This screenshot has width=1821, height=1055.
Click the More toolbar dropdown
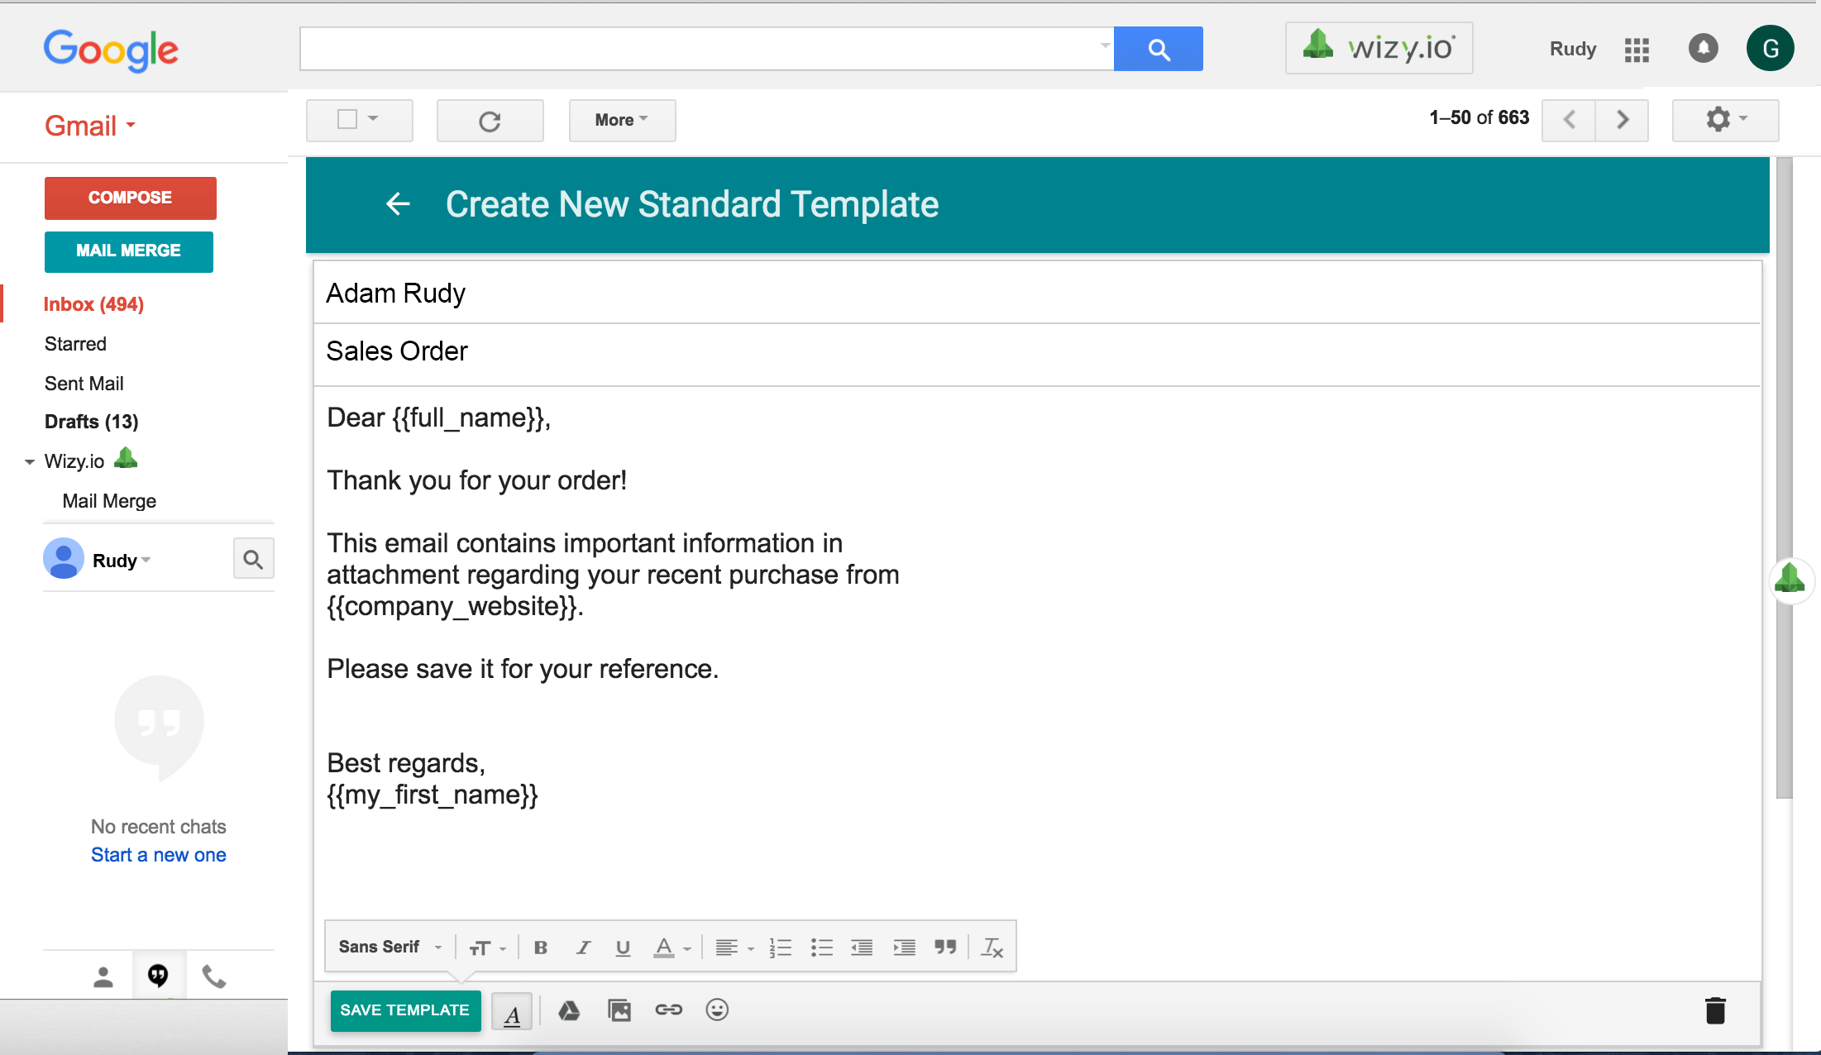[620, 119]
